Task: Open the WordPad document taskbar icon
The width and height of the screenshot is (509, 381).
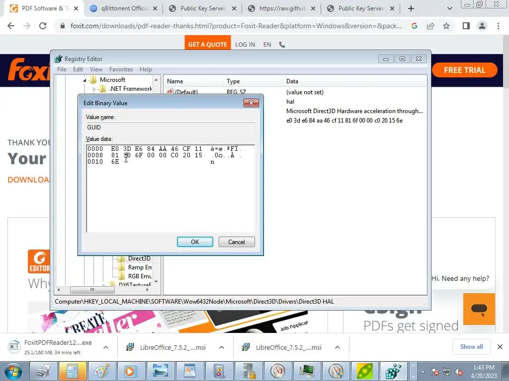Action: 190,371
